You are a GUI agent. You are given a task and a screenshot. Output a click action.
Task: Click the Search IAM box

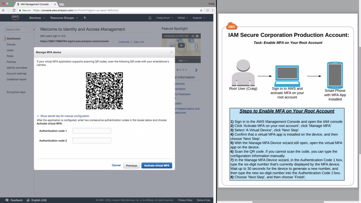click(x=17, y=29)
